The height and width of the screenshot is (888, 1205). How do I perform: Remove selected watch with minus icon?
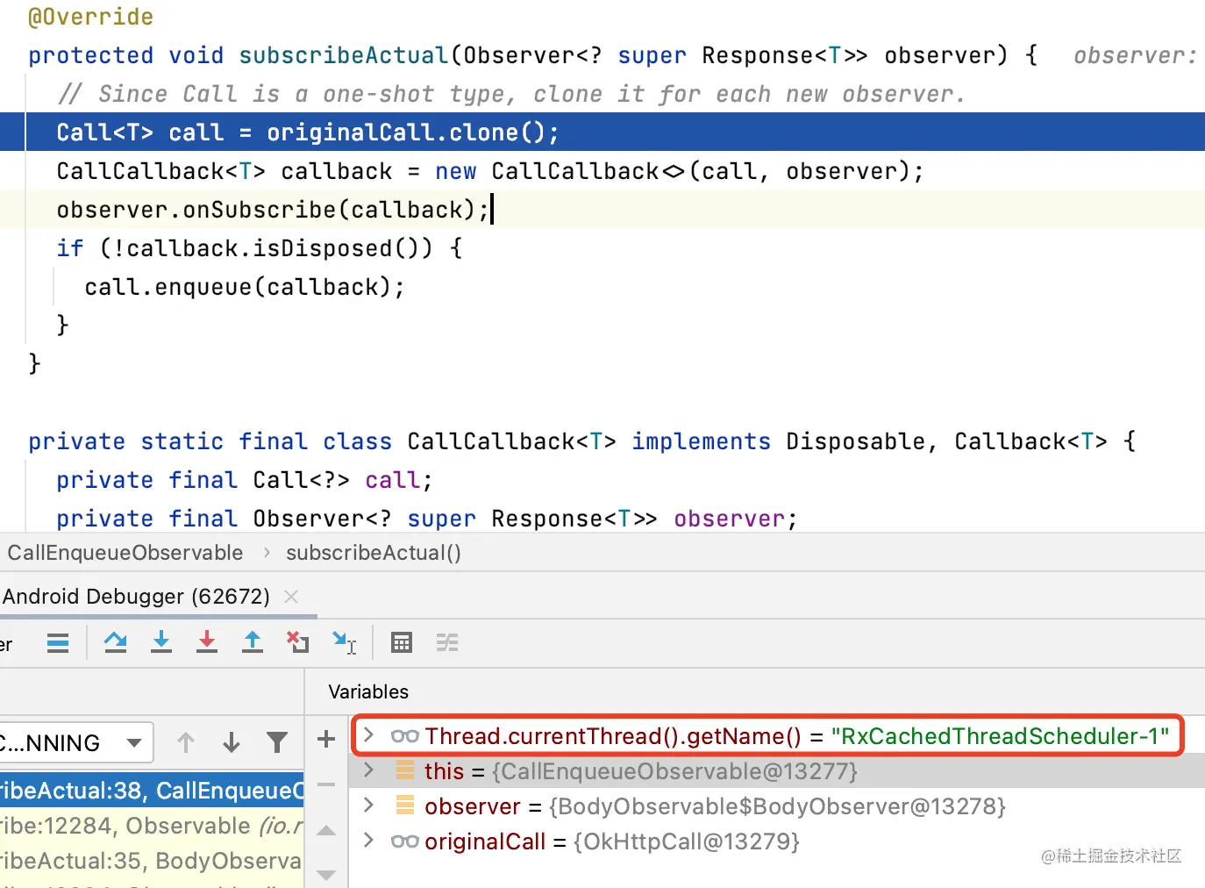326,784
